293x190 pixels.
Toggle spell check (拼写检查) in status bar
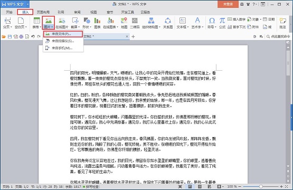[x=91, y=186]
